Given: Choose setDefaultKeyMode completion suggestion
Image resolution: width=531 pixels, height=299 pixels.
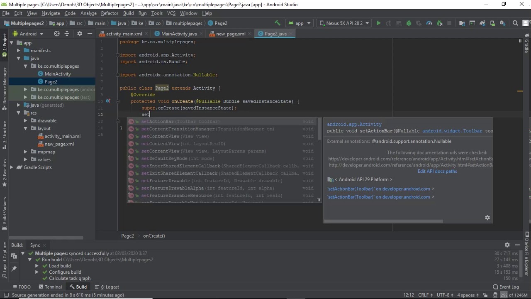Looking at the screenshot, I should pyautogui.click(x=224, y=159).
